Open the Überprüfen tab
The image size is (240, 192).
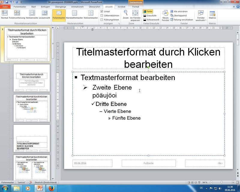tap(94, 7)
